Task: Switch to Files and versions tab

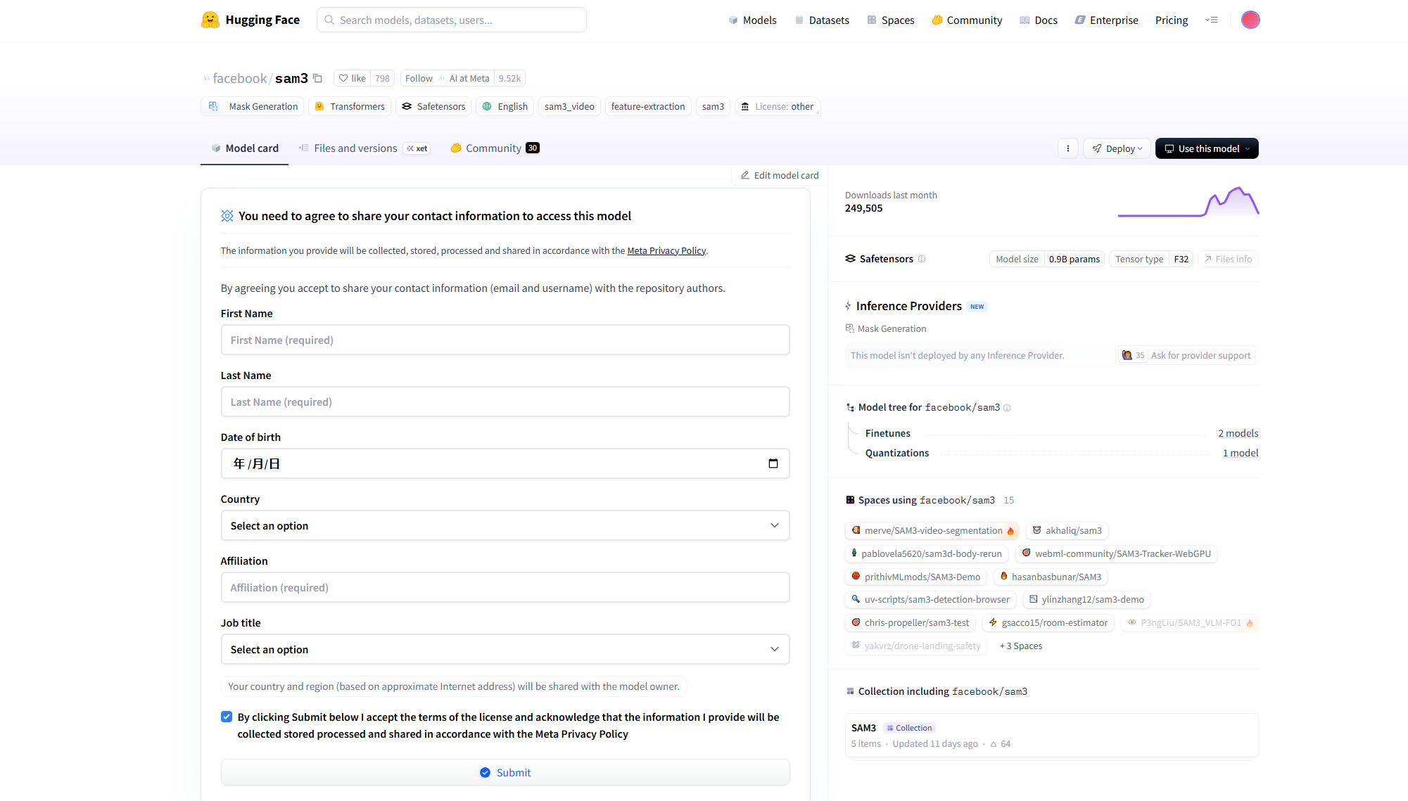Action: (355, 148)
